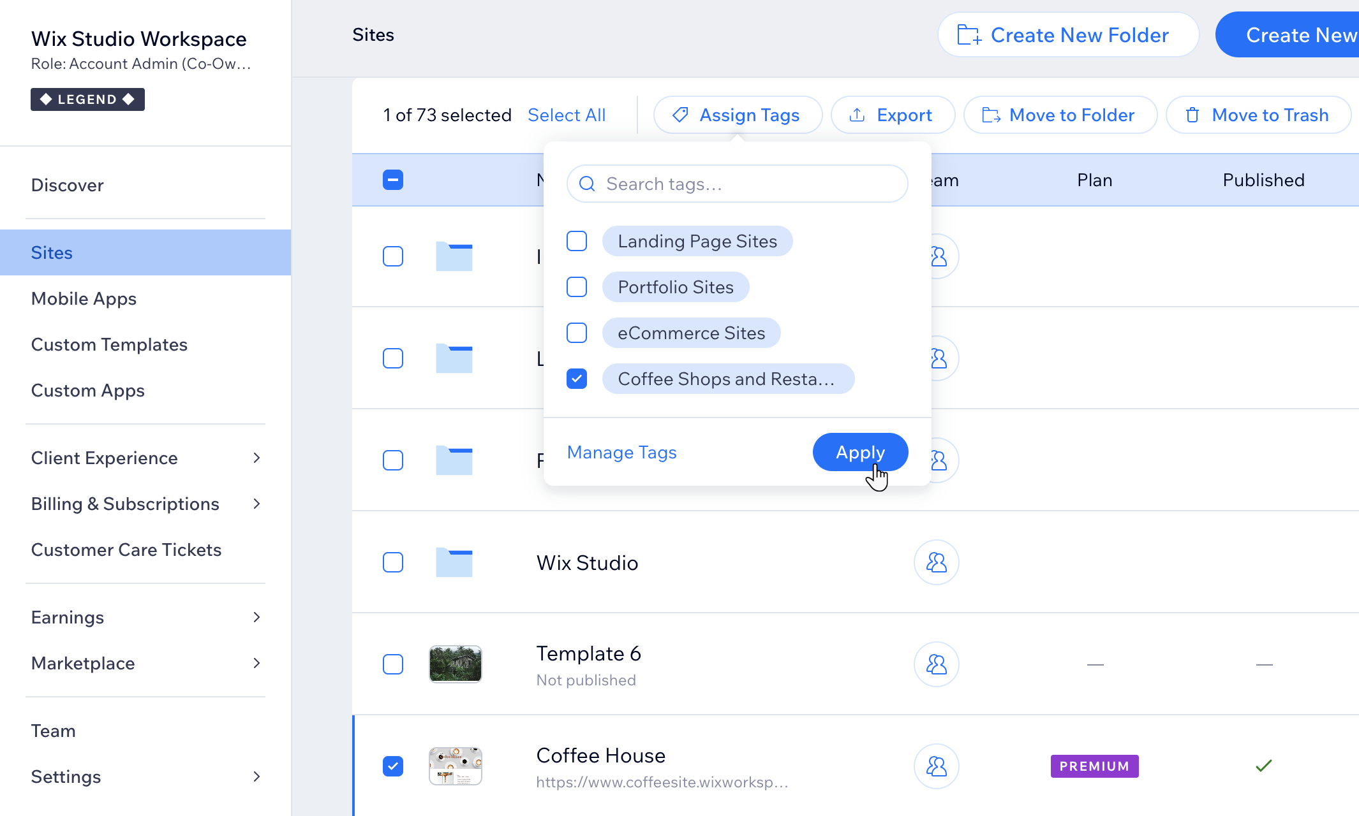Image resolution: width=1359 pixels, height=816 pixels.
Task: Click the published checkmark for Coffee House
Action: [x=1264, y=766]
